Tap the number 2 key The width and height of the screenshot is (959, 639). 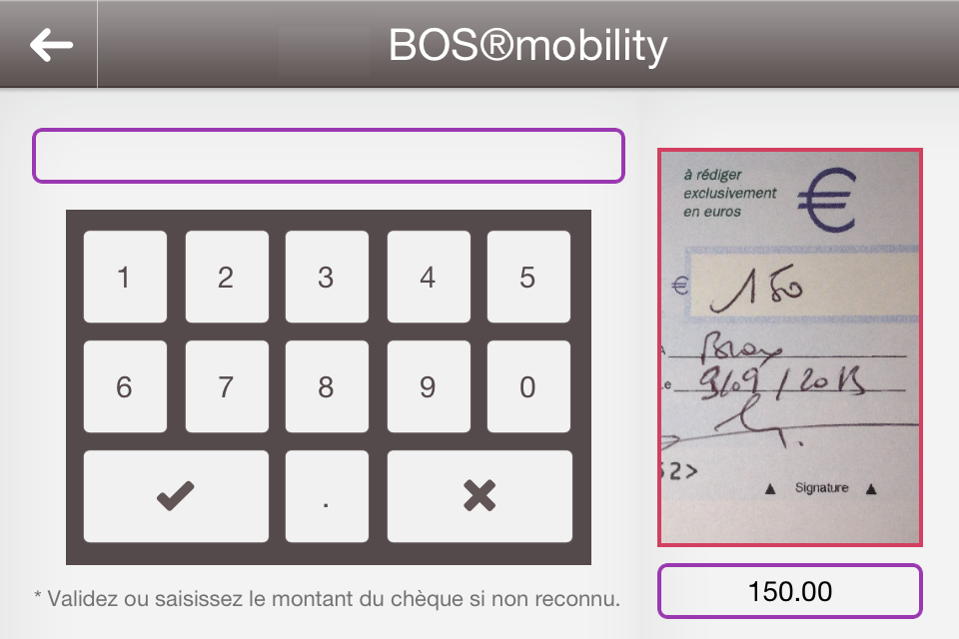[226, 277]
